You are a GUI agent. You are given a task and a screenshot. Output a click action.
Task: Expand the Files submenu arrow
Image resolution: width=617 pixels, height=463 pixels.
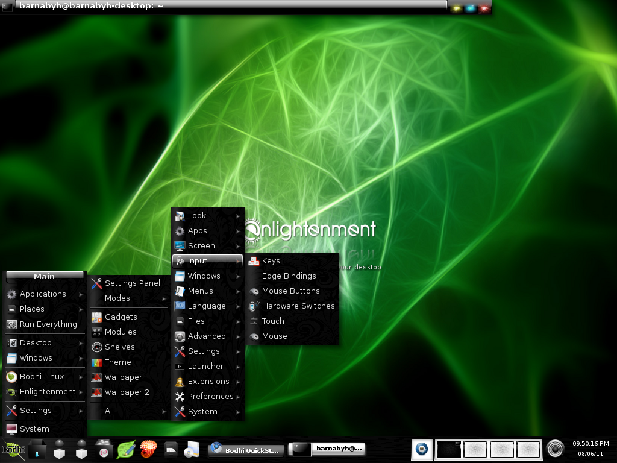(x=238, y=322)
